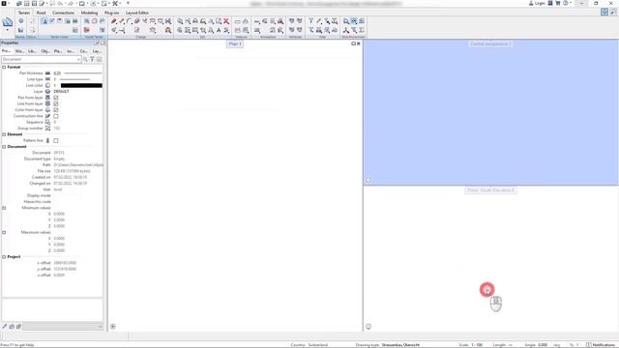Click the viewport icon at elevation view bottom-left
619x348 pixels.
[x=368, y=327]
